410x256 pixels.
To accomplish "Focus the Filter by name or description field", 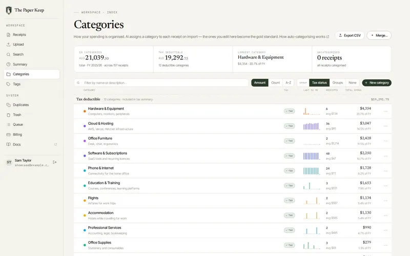I will (x=161, y=83).
